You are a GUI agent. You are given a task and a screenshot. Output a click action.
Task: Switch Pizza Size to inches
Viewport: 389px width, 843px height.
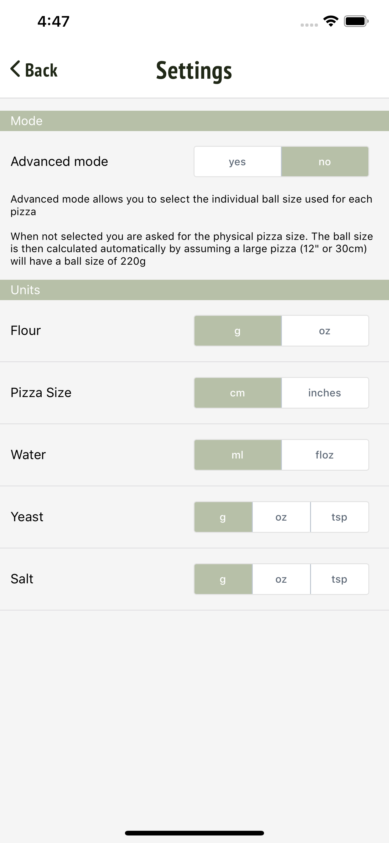[325, 393]
